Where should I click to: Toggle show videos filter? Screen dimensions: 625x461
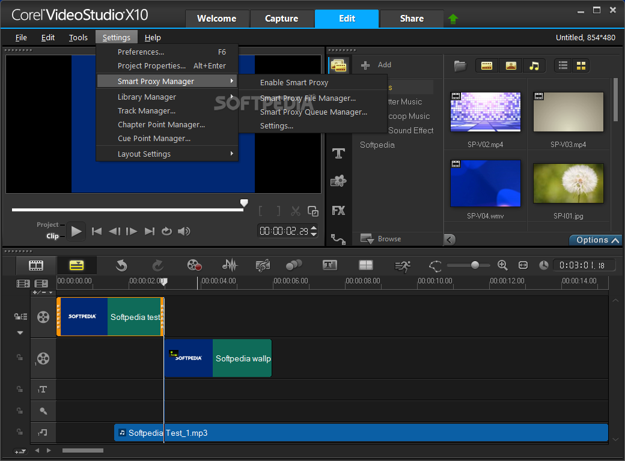pos(487,65)
